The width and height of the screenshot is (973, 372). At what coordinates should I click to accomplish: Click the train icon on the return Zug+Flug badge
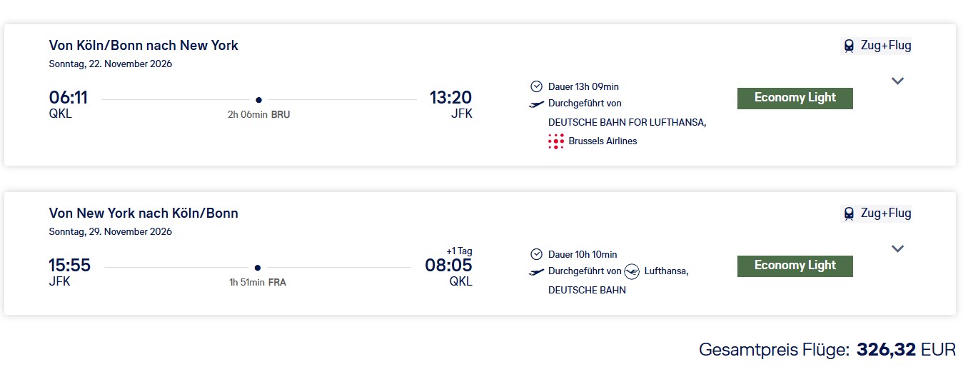tap(849, 213)
